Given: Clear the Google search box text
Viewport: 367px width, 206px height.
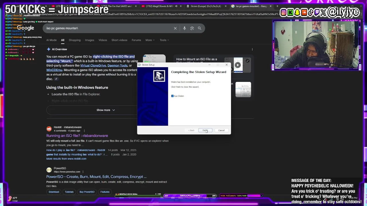Looking at the screenshot, I should point(175,28).
